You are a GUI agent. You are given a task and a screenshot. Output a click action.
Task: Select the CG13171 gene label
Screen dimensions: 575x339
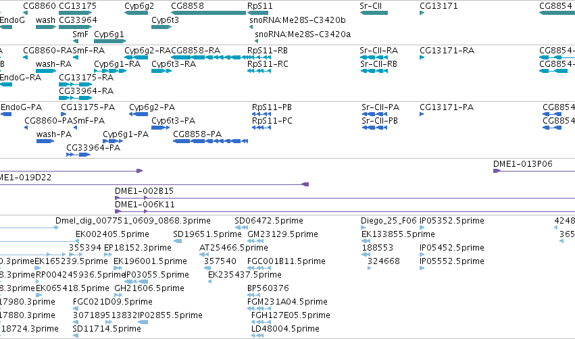(439, 6)
